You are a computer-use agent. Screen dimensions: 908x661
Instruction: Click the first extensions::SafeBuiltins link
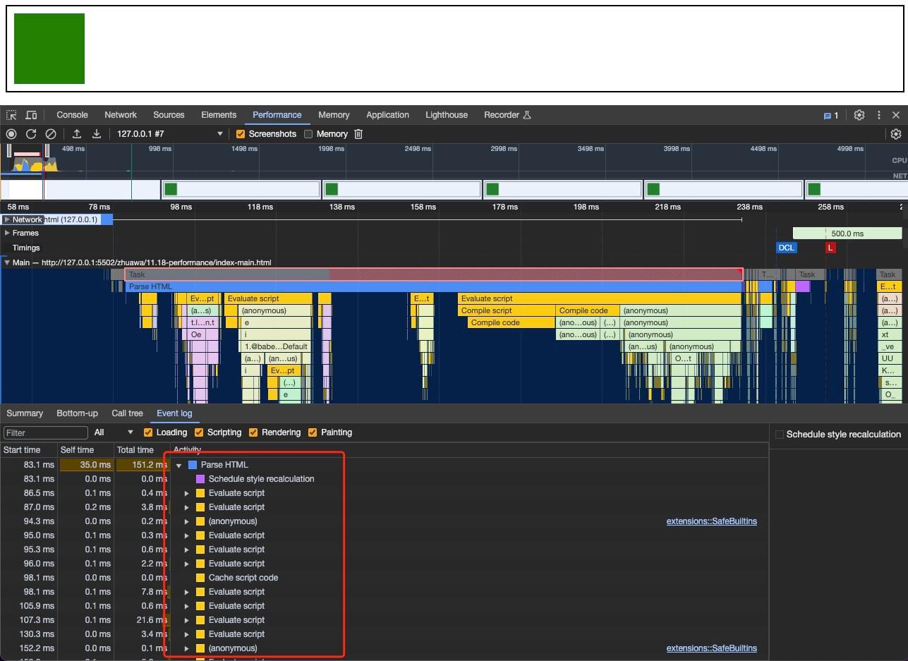[x=711, y=521]
